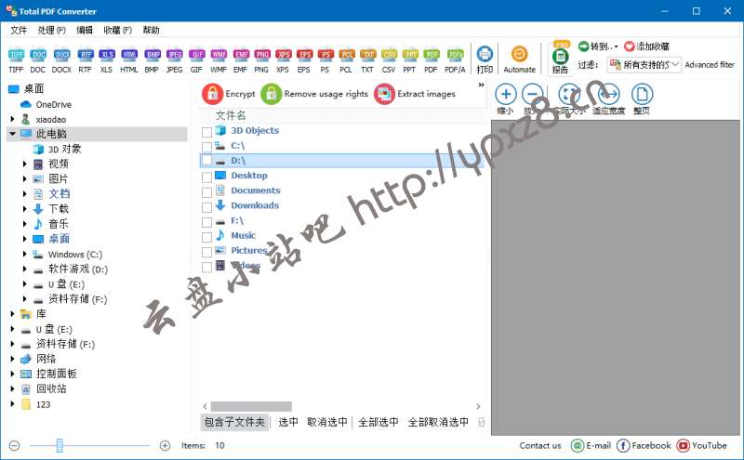Convert to PDF/A archive format

click(455, 60)
